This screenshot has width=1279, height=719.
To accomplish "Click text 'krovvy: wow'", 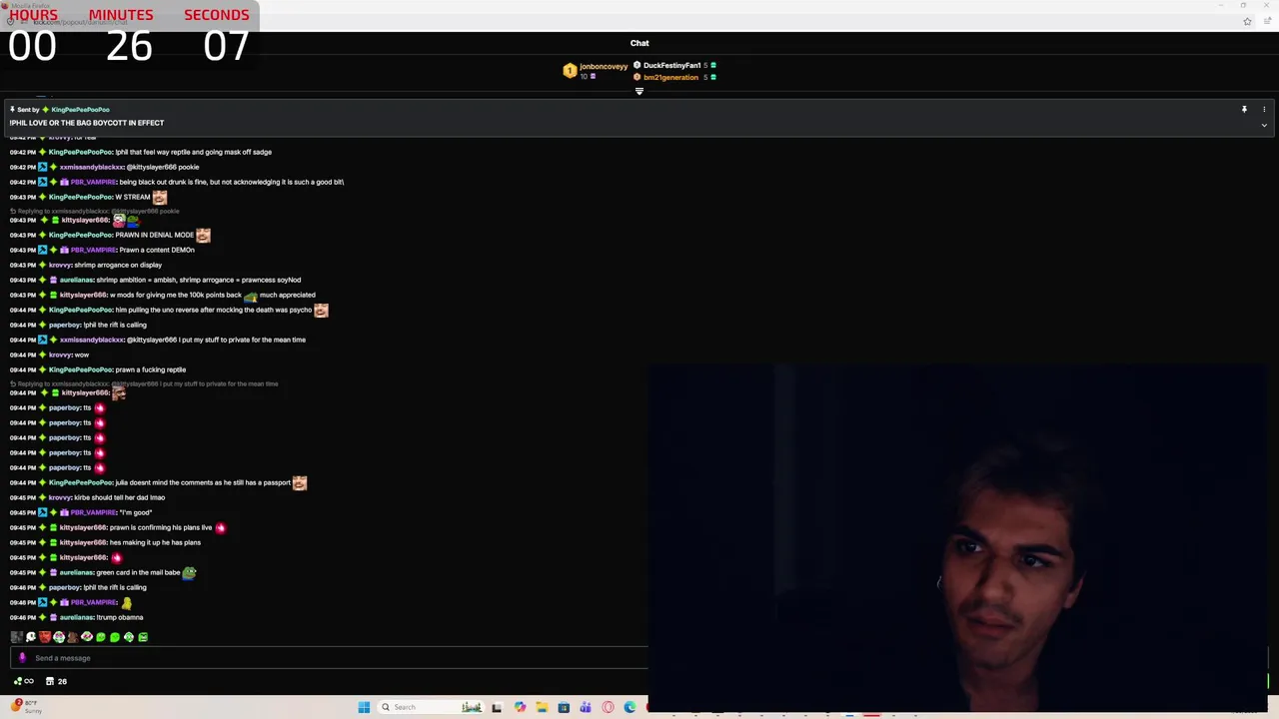I will pos(69,355).
